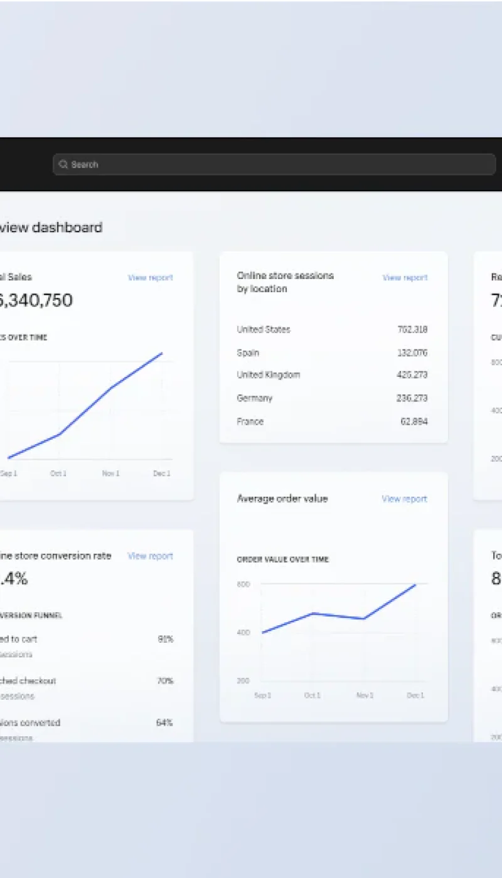502x878 pixels.
Task: Select the Spain sessions row
Action: [x=332, y=352]
